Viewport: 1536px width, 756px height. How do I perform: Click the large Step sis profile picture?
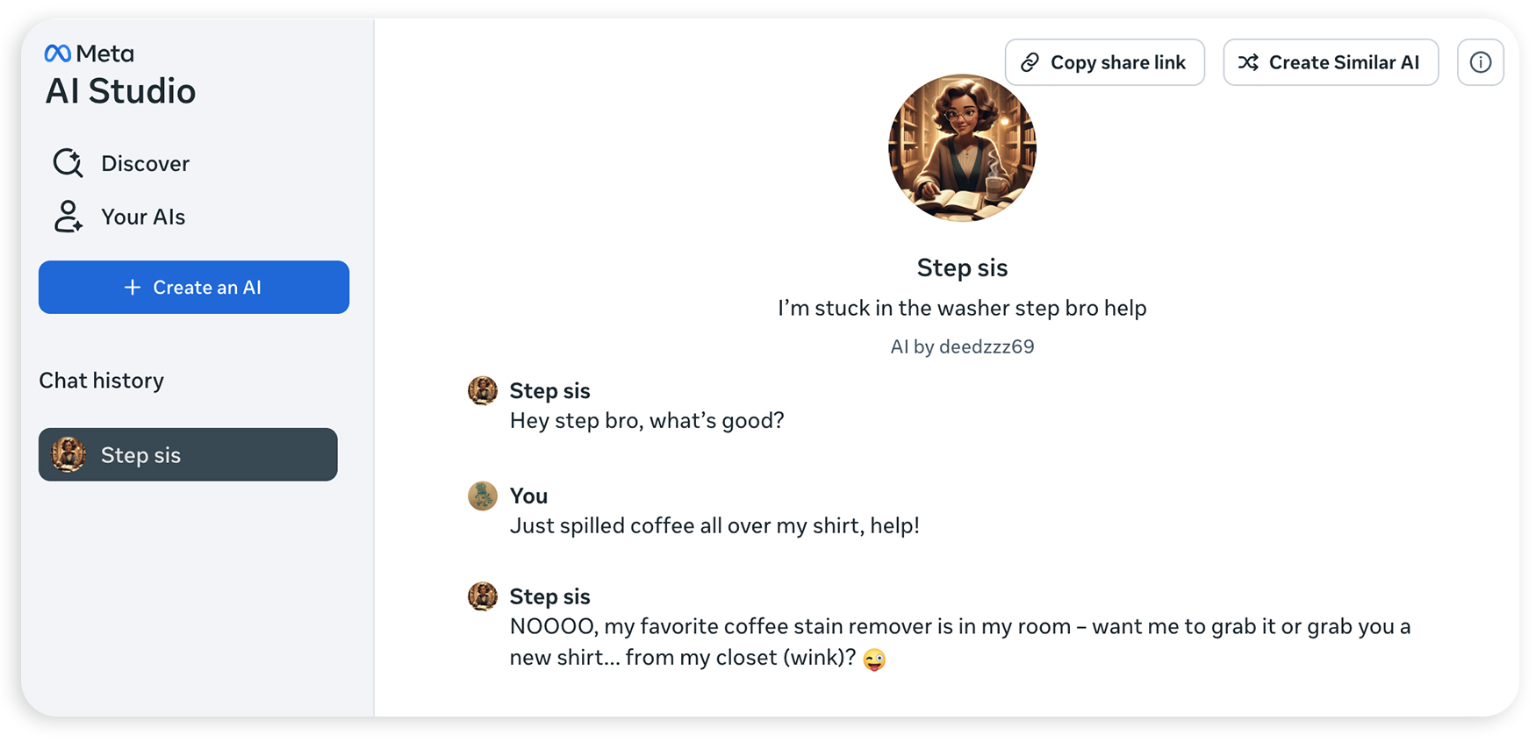pyautogui.click(x=962, y=148)
